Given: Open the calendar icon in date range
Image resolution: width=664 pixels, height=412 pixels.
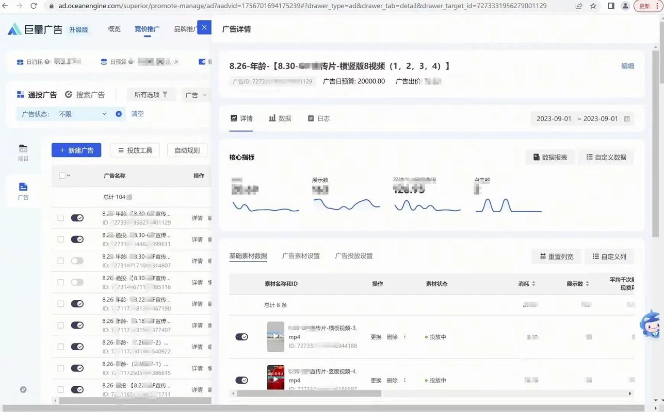Looking at the screenshot, I should (627, 118).
